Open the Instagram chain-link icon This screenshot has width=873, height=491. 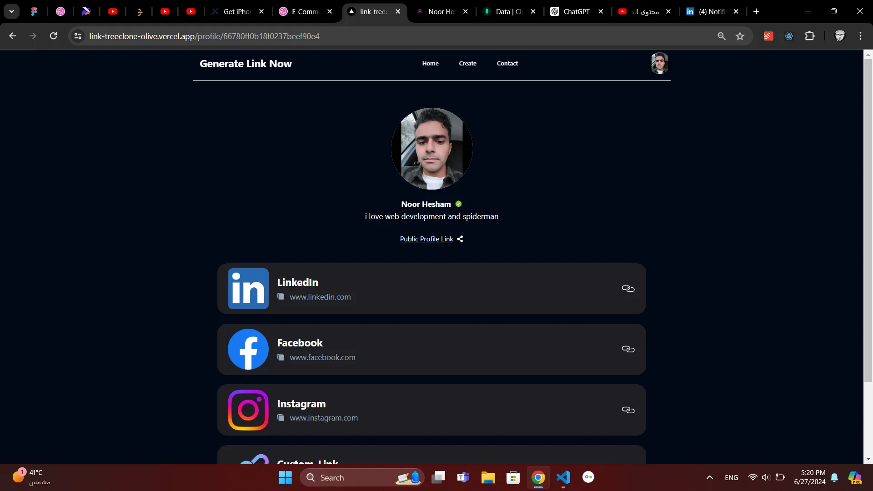point(628,410)
